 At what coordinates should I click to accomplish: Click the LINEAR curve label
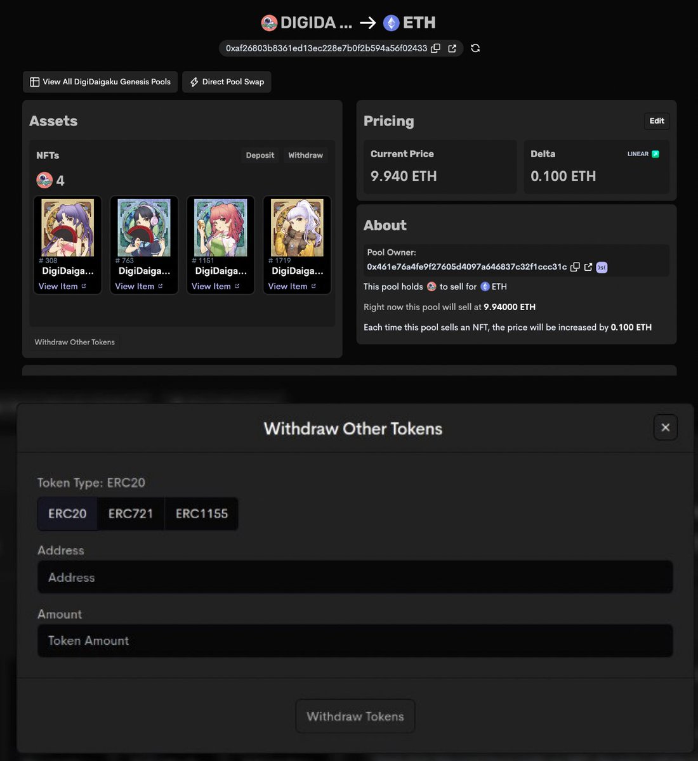tap(638, 154)
